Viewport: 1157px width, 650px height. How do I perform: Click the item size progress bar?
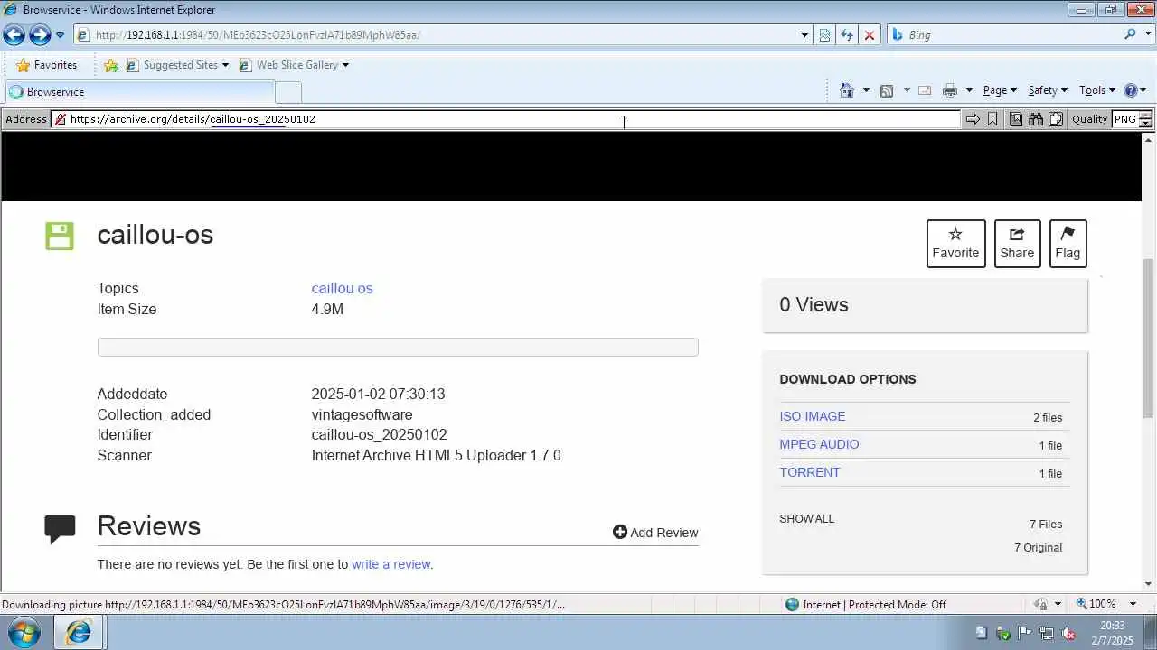398,347
